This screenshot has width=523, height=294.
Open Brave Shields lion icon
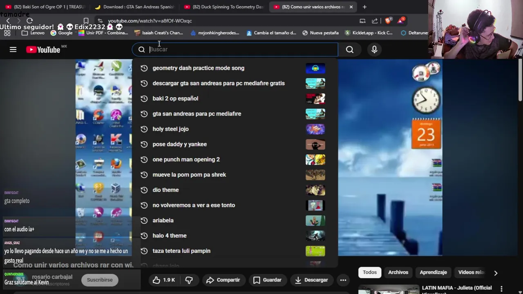(388, 21)
